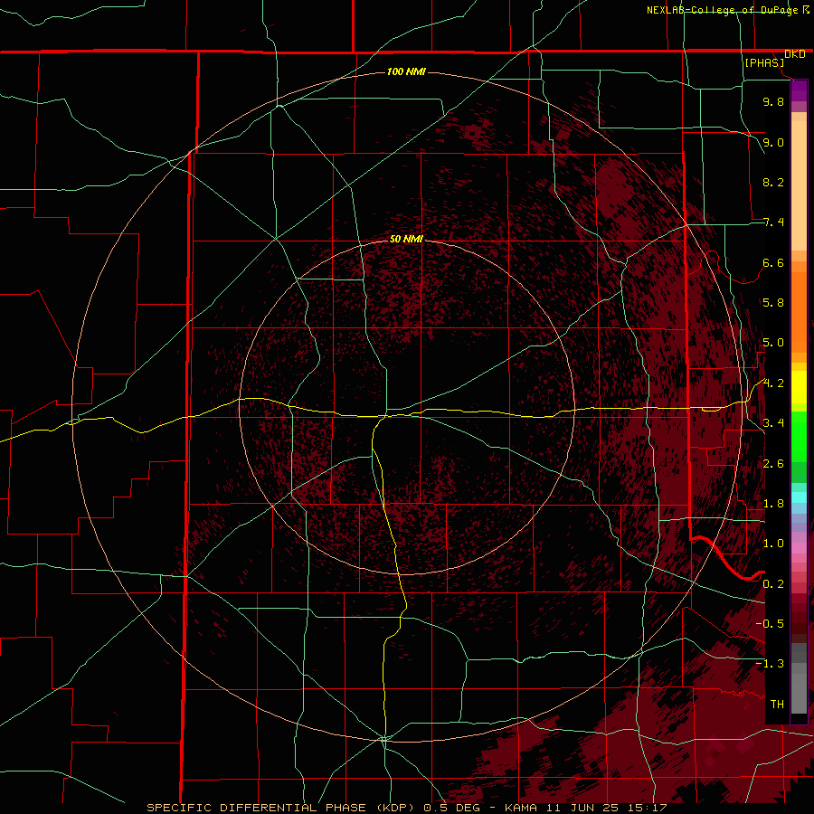This screenshot has width=814, height=814.
Task: Select the DKD label above the legend
Action: pos(795,54)
